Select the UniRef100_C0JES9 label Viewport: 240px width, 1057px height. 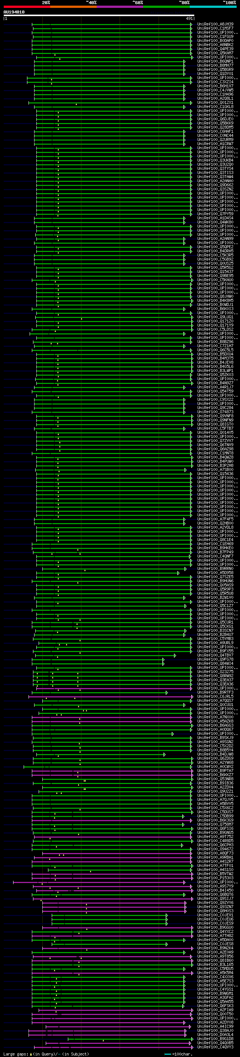(x=215, y=923)
